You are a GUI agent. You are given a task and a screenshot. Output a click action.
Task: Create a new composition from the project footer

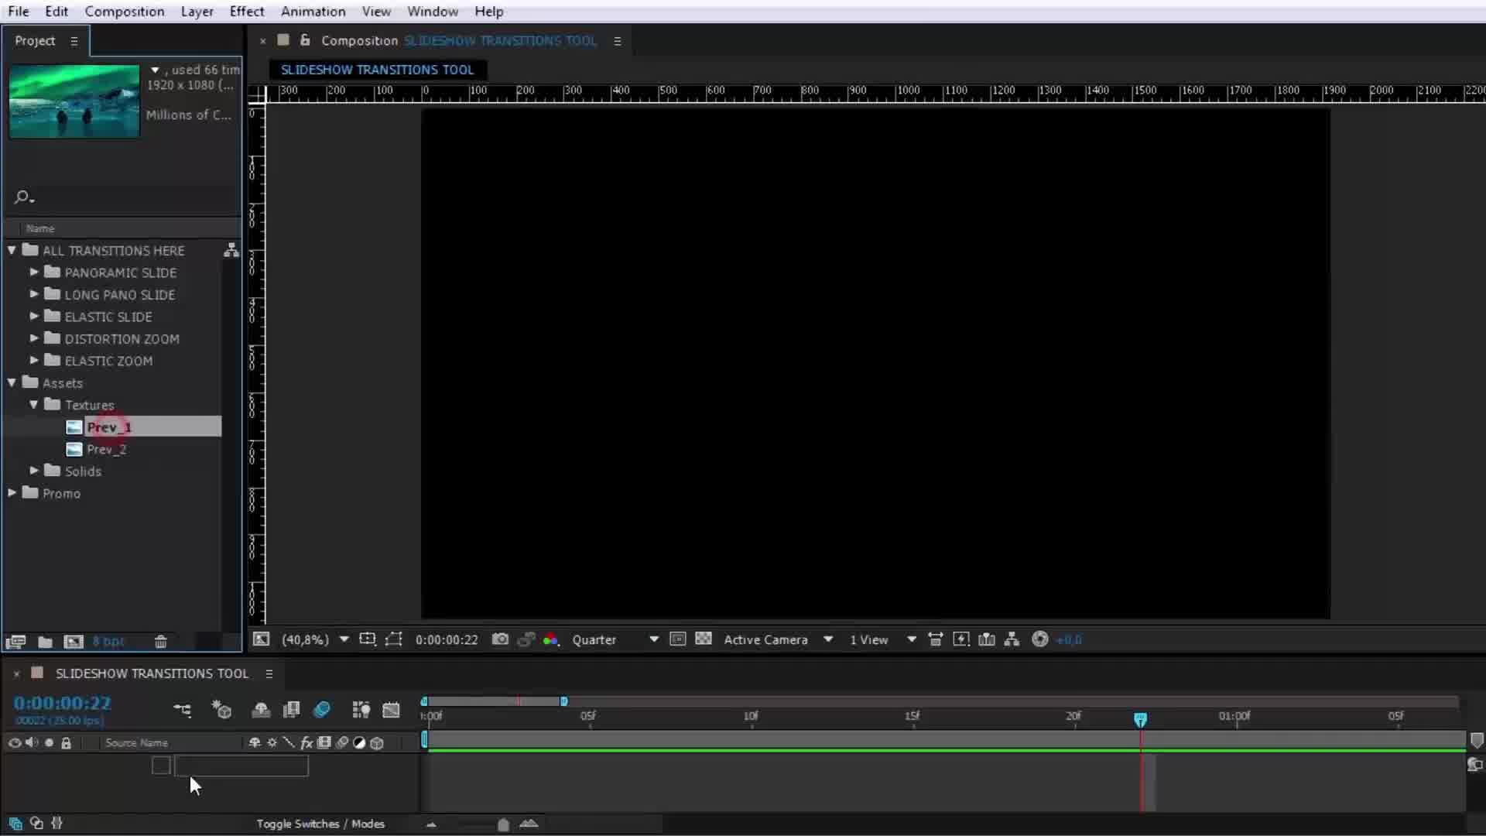[74, 642]
